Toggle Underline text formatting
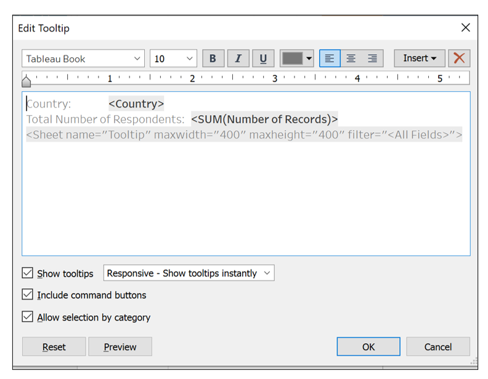This screenshot has width=488, height=379. [263, 58]
